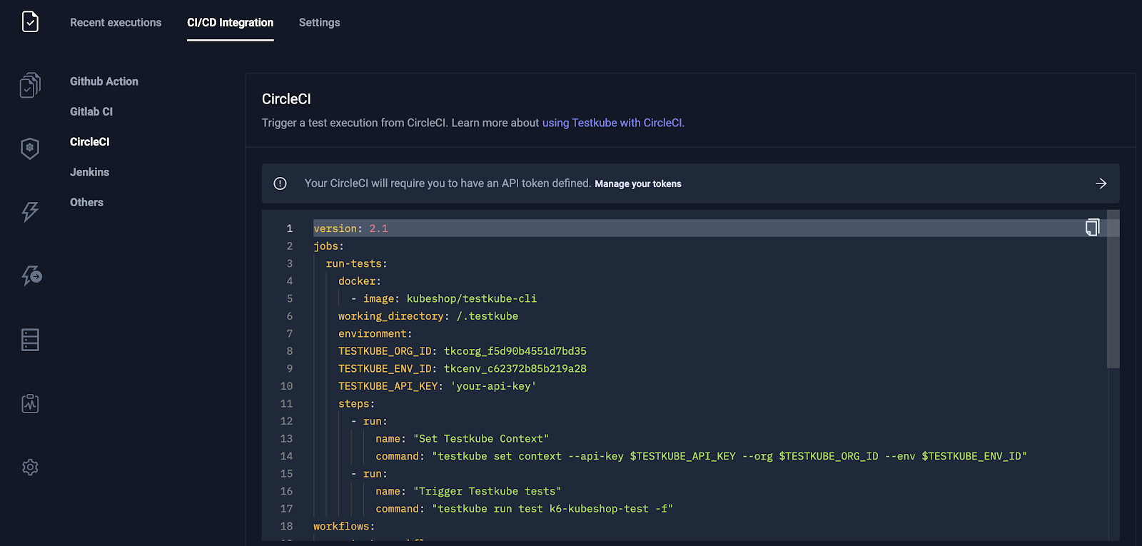Image resolution: width=1142 pixels, height=546 pixels.
Task: Click the info icon in the token banner
Action: click(281, 183)
